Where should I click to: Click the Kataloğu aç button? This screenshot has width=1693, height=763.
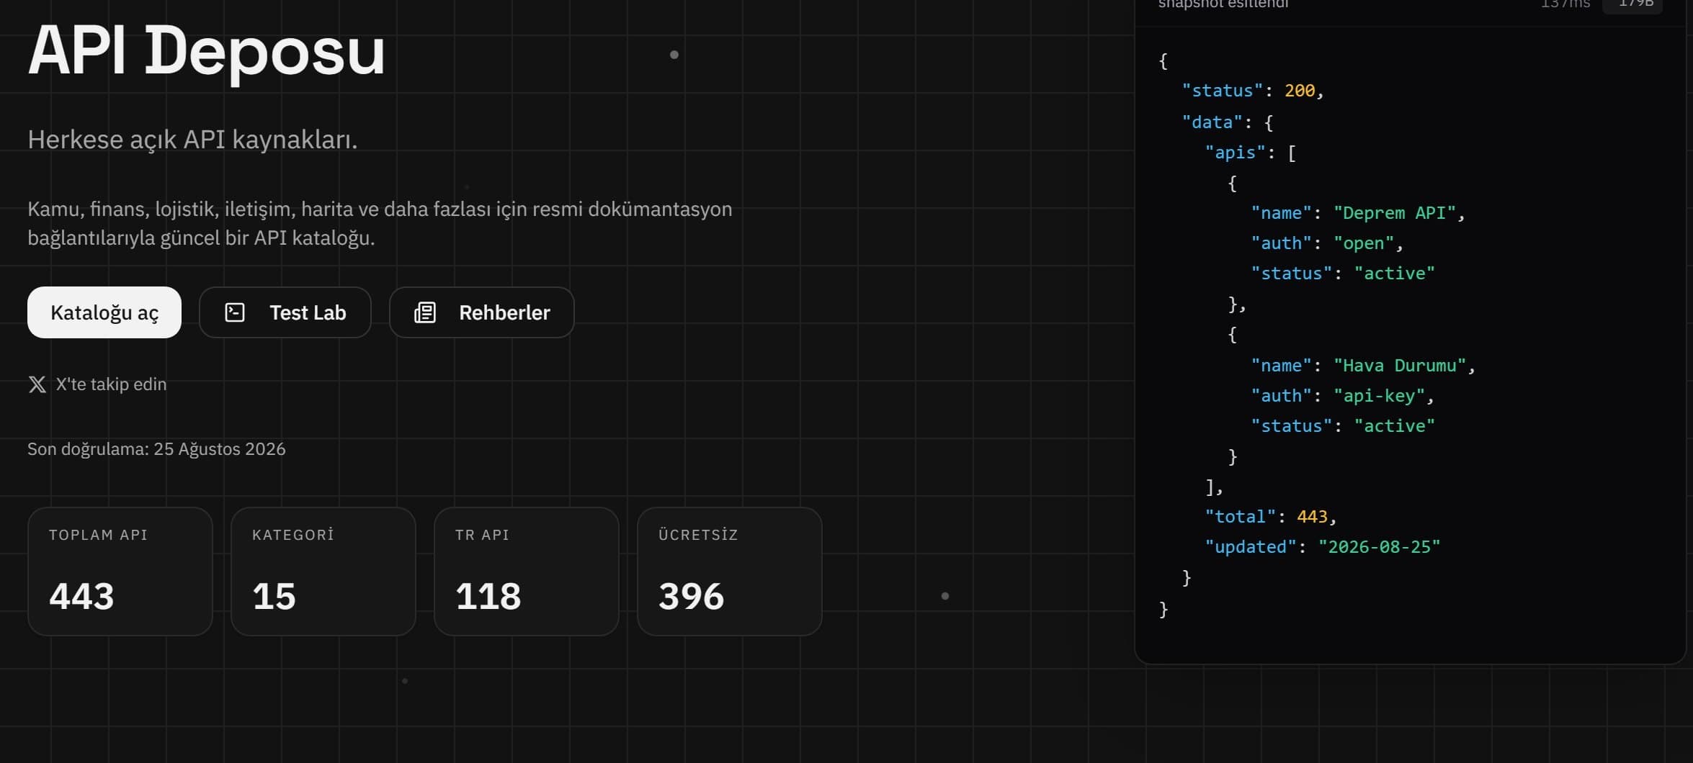pos(104,312)
